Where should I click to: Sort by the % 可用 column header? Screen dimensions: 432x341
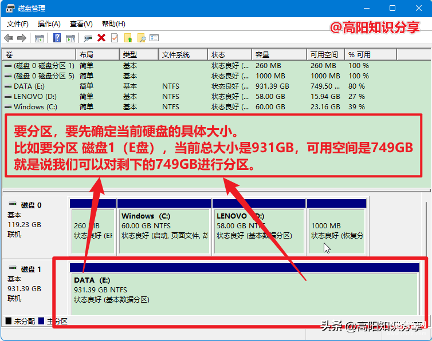tap(371, 54)
